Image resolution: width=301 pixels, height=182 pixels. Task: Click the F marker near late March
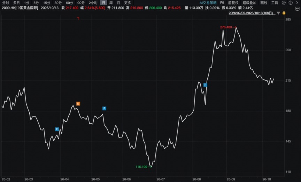pos(57,129)
